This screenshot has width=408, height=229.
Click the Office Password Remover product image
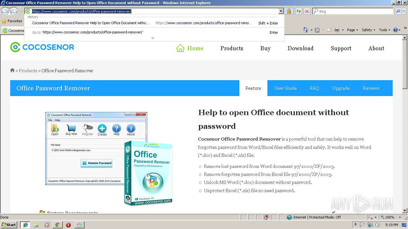109,158
